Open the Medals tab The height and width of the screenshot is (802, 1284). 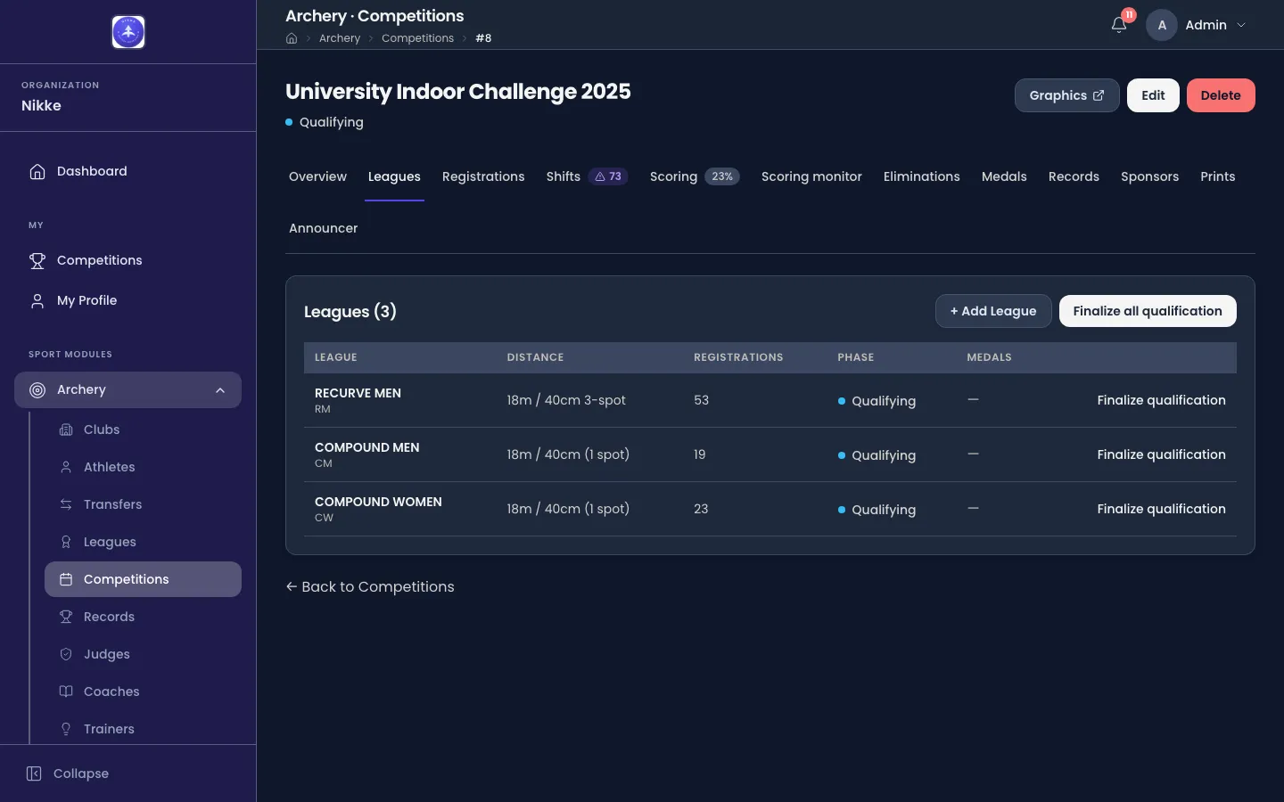point(1004,176)
